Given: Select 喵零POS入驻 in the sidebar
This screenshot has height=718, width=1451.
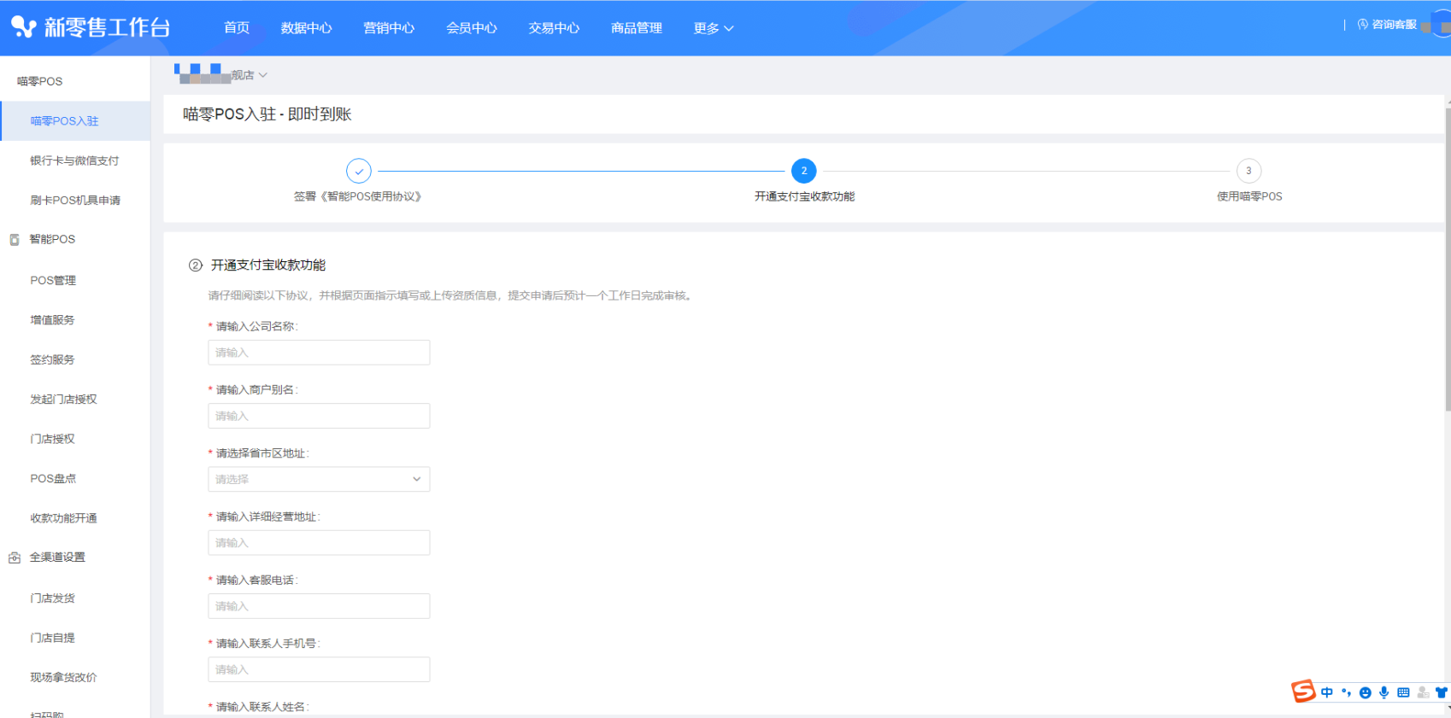Looking at the screenshot, I should (75, 121).
